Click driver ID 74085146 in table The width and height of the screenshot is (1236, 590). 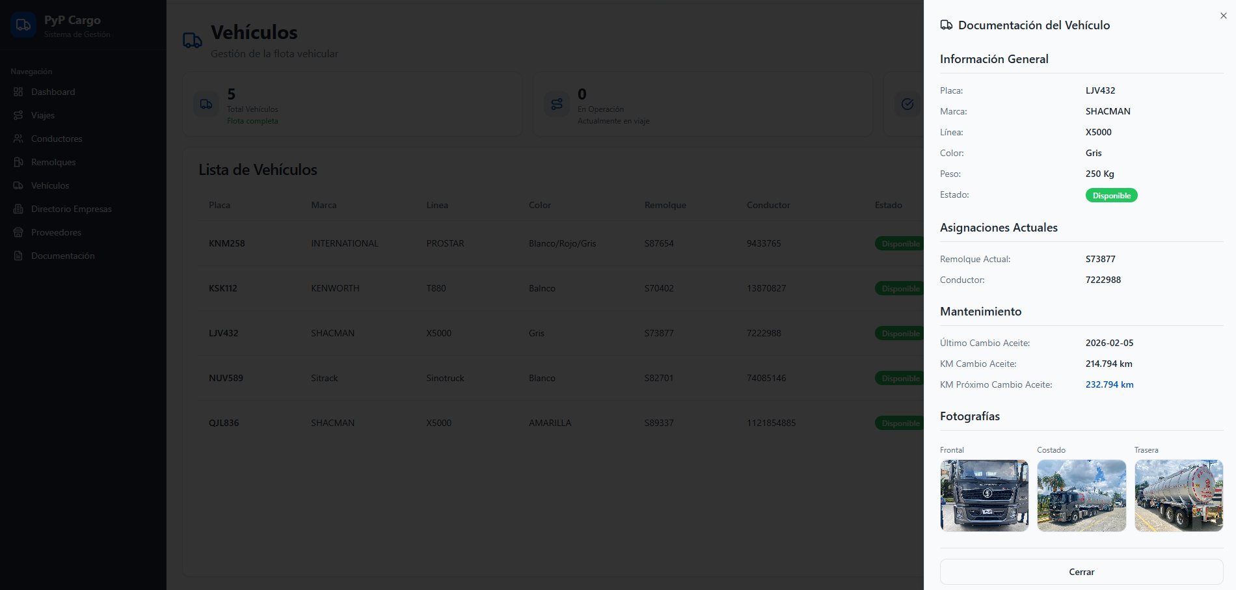[x=766, y=378]
